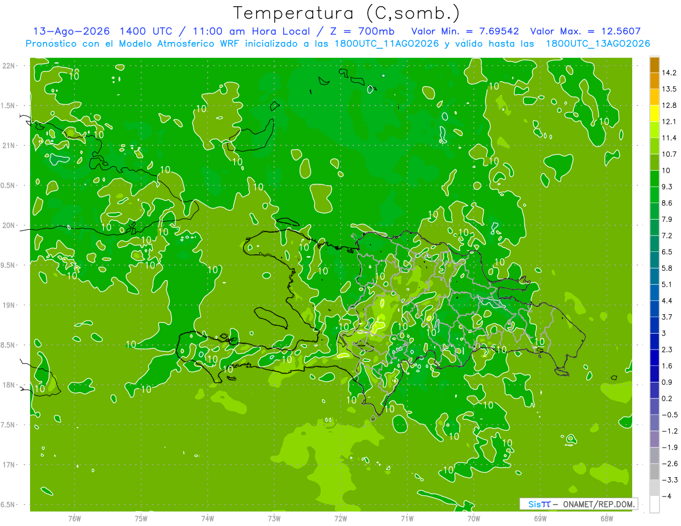The height and width of the screenshot is (526, 681).
Task: Click the "7.9" colorbar label
Action: click(x=669, y=219)
